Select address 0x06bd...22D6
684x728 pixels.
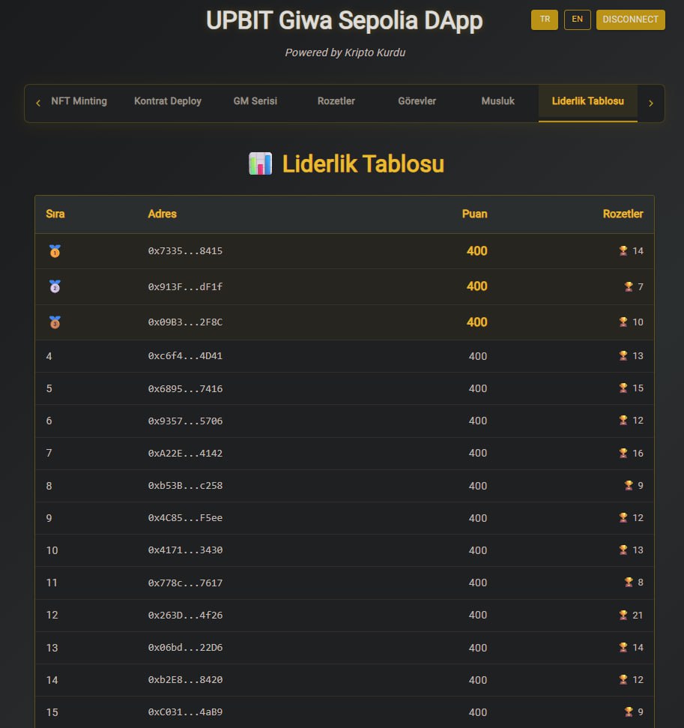tap(185, 647)
